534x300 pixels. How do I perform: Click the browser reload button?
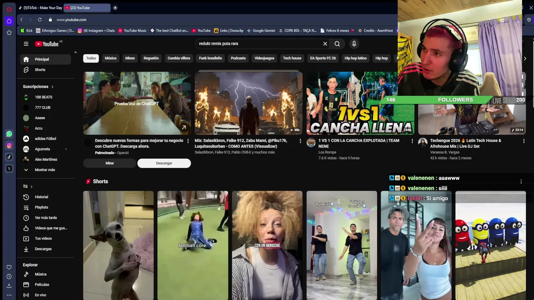[x=40, y=20]
